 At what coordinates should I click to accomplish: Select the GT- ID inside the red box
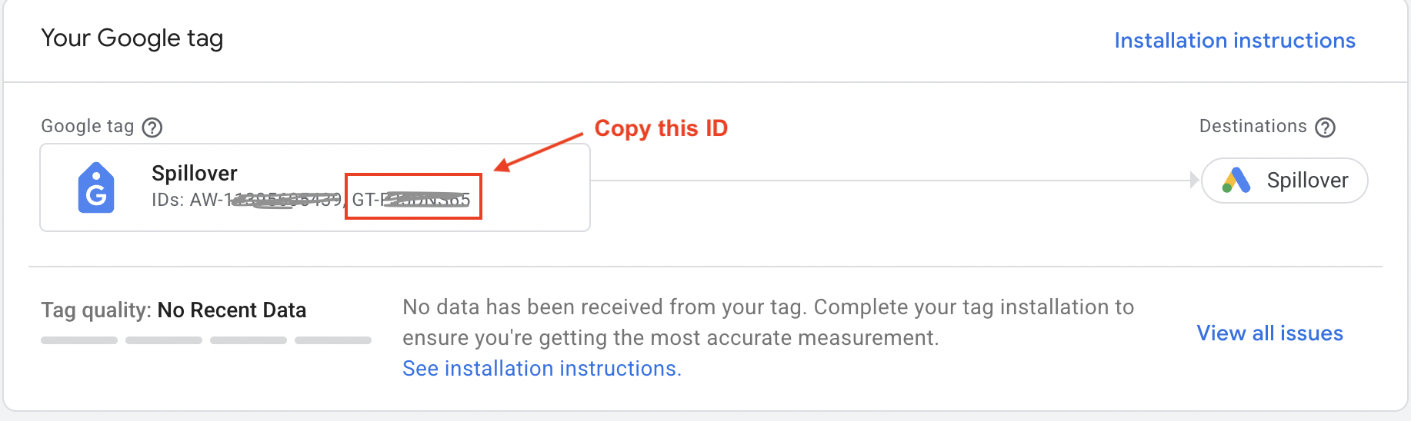click(411, 200)
